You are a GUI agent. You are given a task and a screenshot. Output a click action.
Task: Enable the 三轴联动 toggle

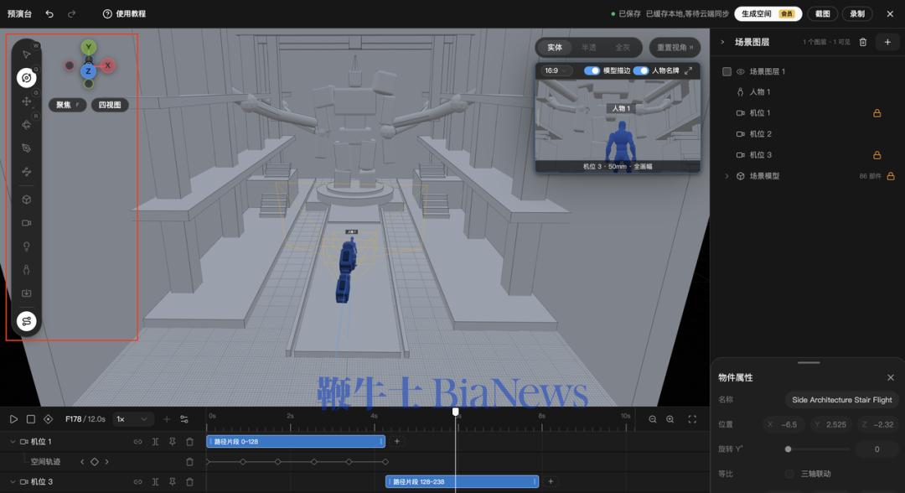click(x=789, y=474)
